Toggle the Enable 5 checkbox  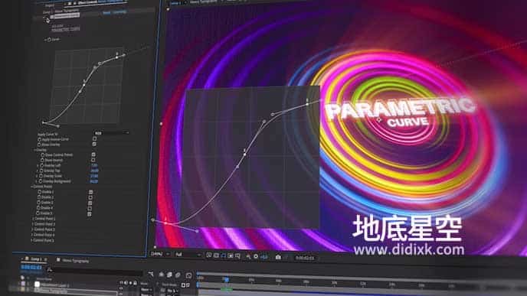click(90, 214)
